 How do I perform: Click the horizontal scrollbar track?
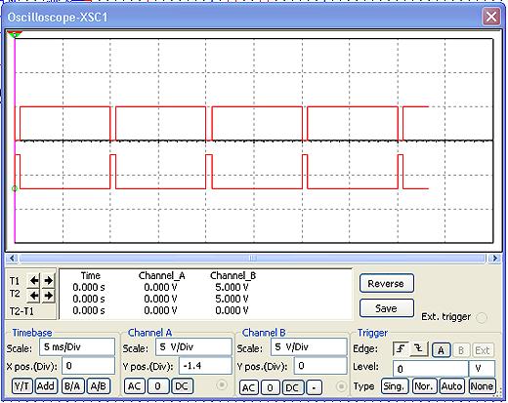coord(253,259)
